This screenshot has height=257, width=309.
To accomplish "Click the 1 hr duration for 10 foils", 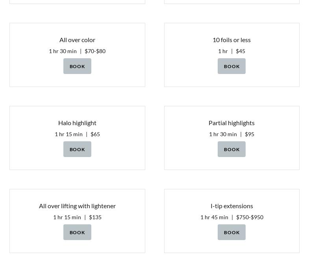I will [x=223, y=51].
